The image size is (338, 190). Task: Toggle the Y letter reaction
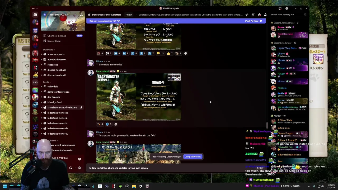pos(134,54)
